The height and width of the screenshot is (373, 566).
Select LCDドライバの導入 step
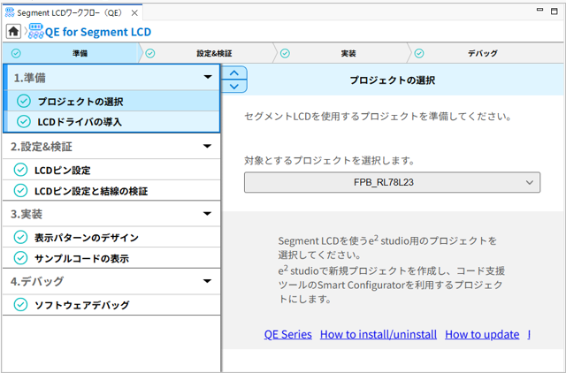[x=79, y=122]
